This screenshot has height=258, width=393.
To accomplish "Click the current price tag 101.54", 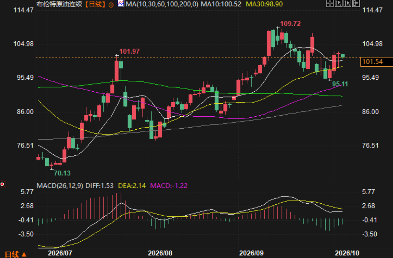I will 376,62.
